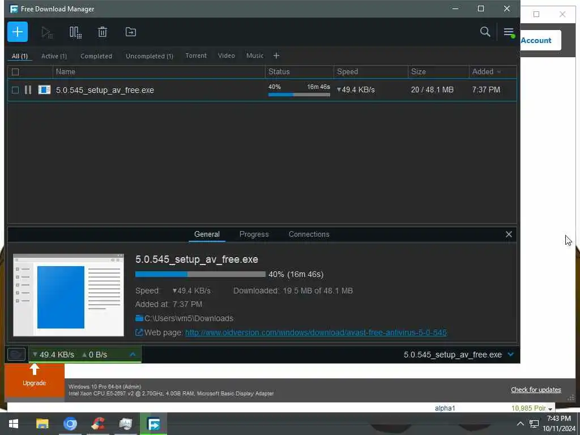Open Chrome from the taskbar
This screenshot has width=580, height=435.
(70, 424)
